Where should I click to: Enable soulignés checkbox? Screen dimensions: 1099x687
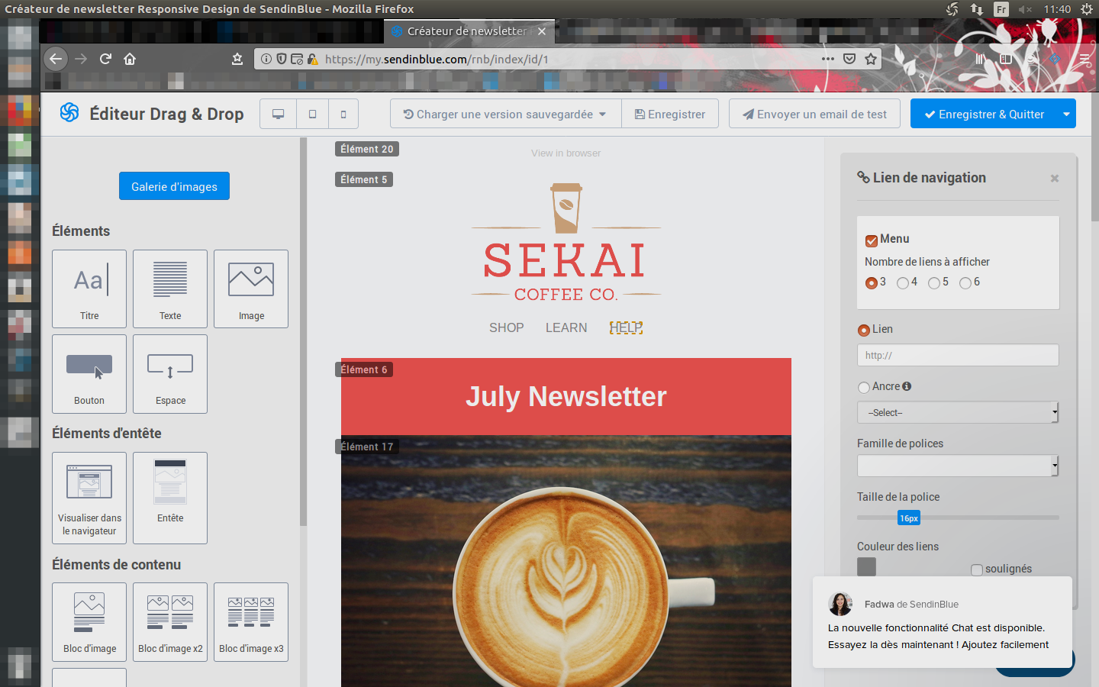(977, 569)
